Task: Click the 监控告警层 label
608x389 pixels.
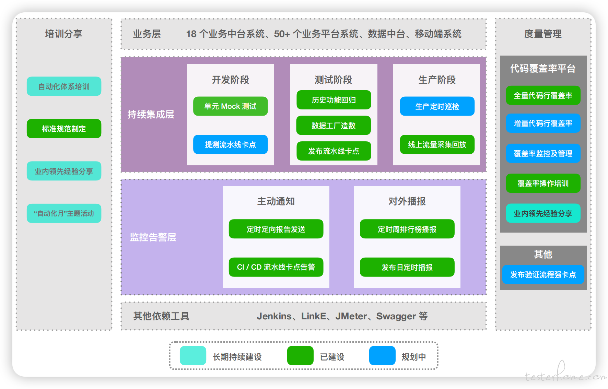Action: coord(153,237)
